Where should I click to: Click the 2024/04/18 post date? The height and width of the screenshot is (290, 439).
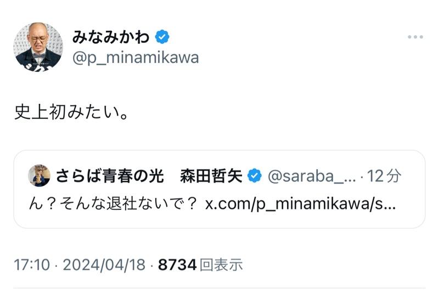104,265
